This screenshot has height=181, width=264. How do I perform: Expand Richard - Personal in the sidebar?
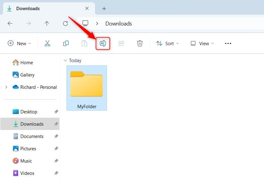coord(6,87)
